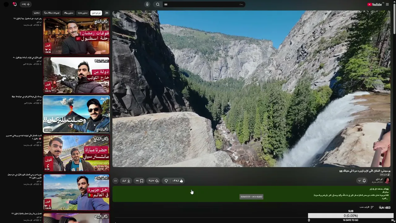Open the account avatar menu
Image resolution: width=396 pixels, height=223 pixels.
6,4
